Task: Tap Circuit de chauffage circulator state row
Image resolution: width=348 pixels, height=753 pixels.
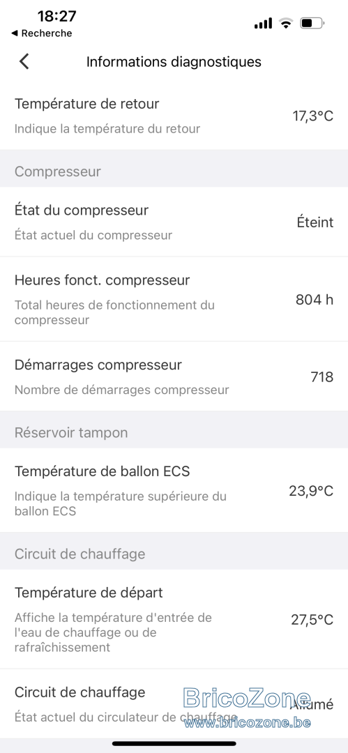Action: pos(174,703)
